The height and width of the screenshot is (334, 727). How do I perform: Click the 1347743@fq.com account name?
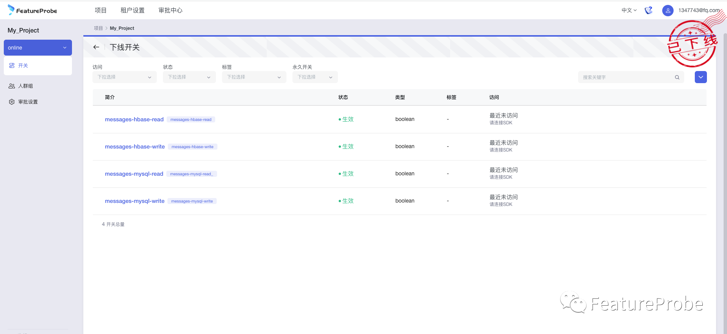[699, 10]
